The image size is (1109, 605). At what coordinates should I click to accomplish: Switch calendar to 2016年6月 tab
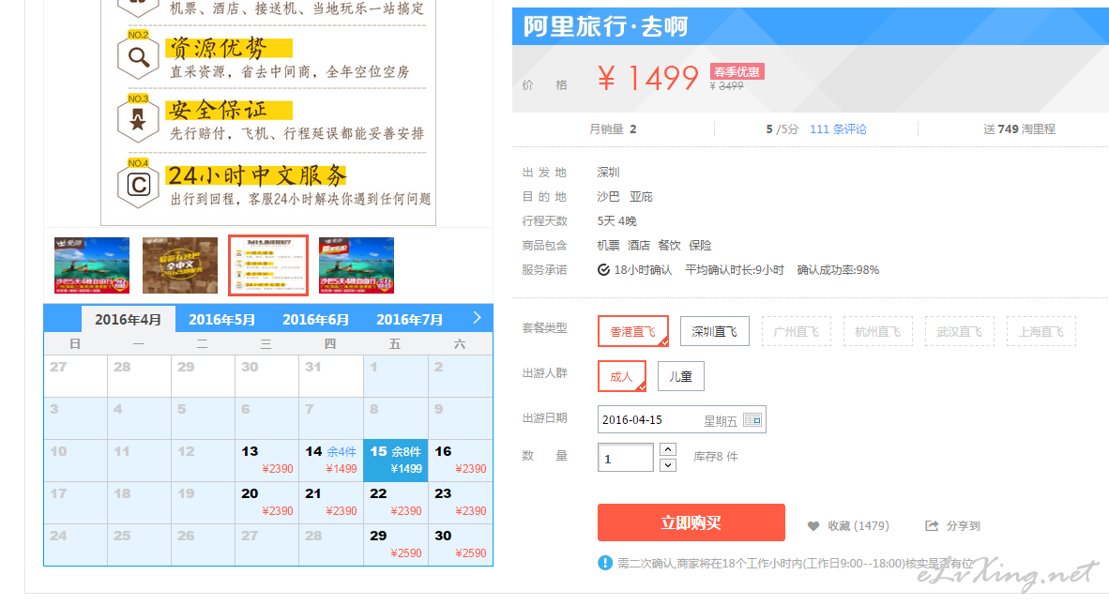(315, 320)
